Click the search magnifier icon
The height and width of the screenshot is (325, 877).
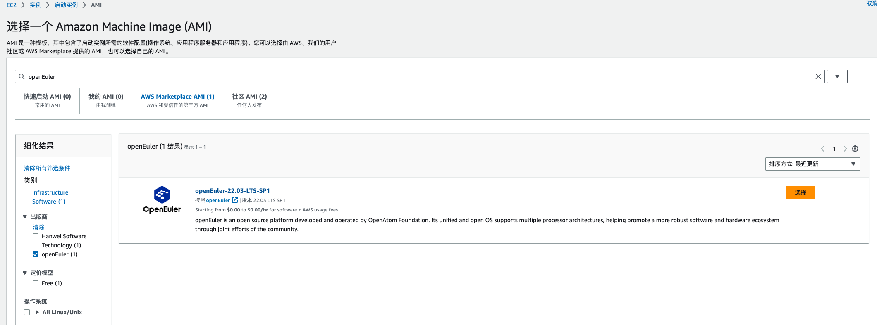22,76
